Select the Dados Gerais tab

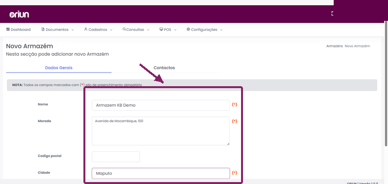coord(59,68)
